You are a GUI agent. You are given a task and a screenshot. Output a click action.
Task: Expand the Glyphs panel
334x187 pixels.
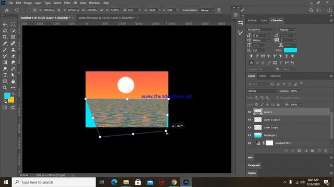(252, 173)
